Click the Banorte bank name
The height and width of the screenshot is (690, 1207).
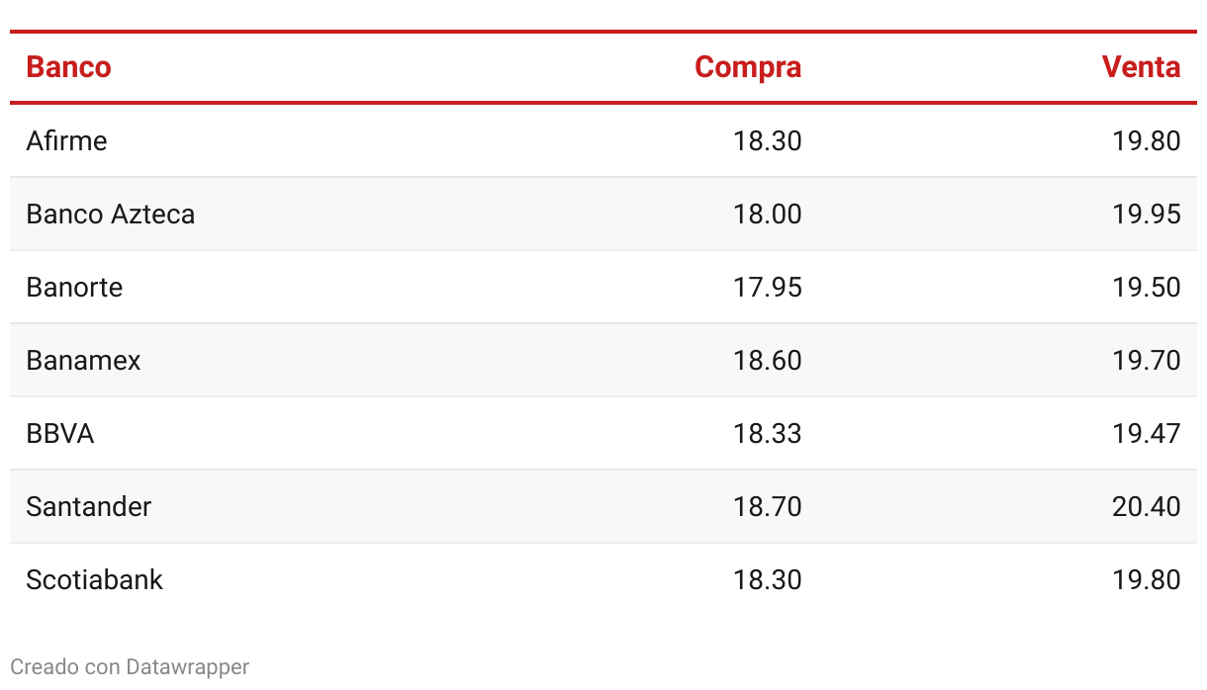pyautogui.click(x=74, y=287)
